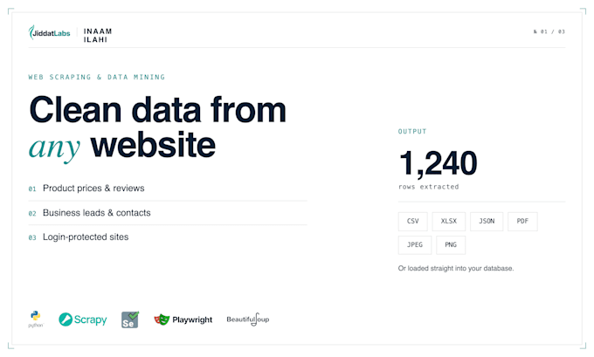Click the 01 / 03 page indicator
594x357 pixels.
[549, 31]
